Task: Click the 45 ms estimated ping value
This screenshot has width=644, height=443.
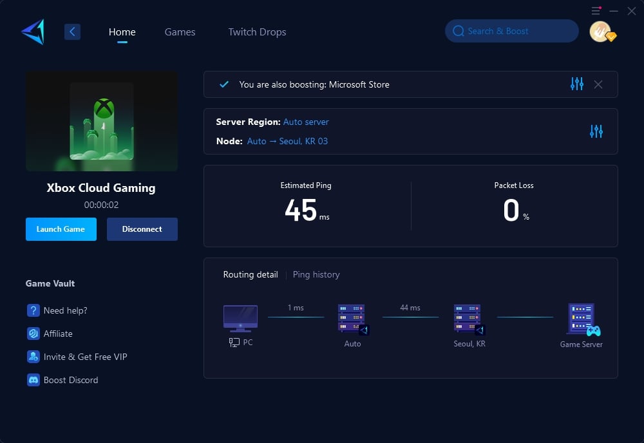Action: tap(307, 210)
